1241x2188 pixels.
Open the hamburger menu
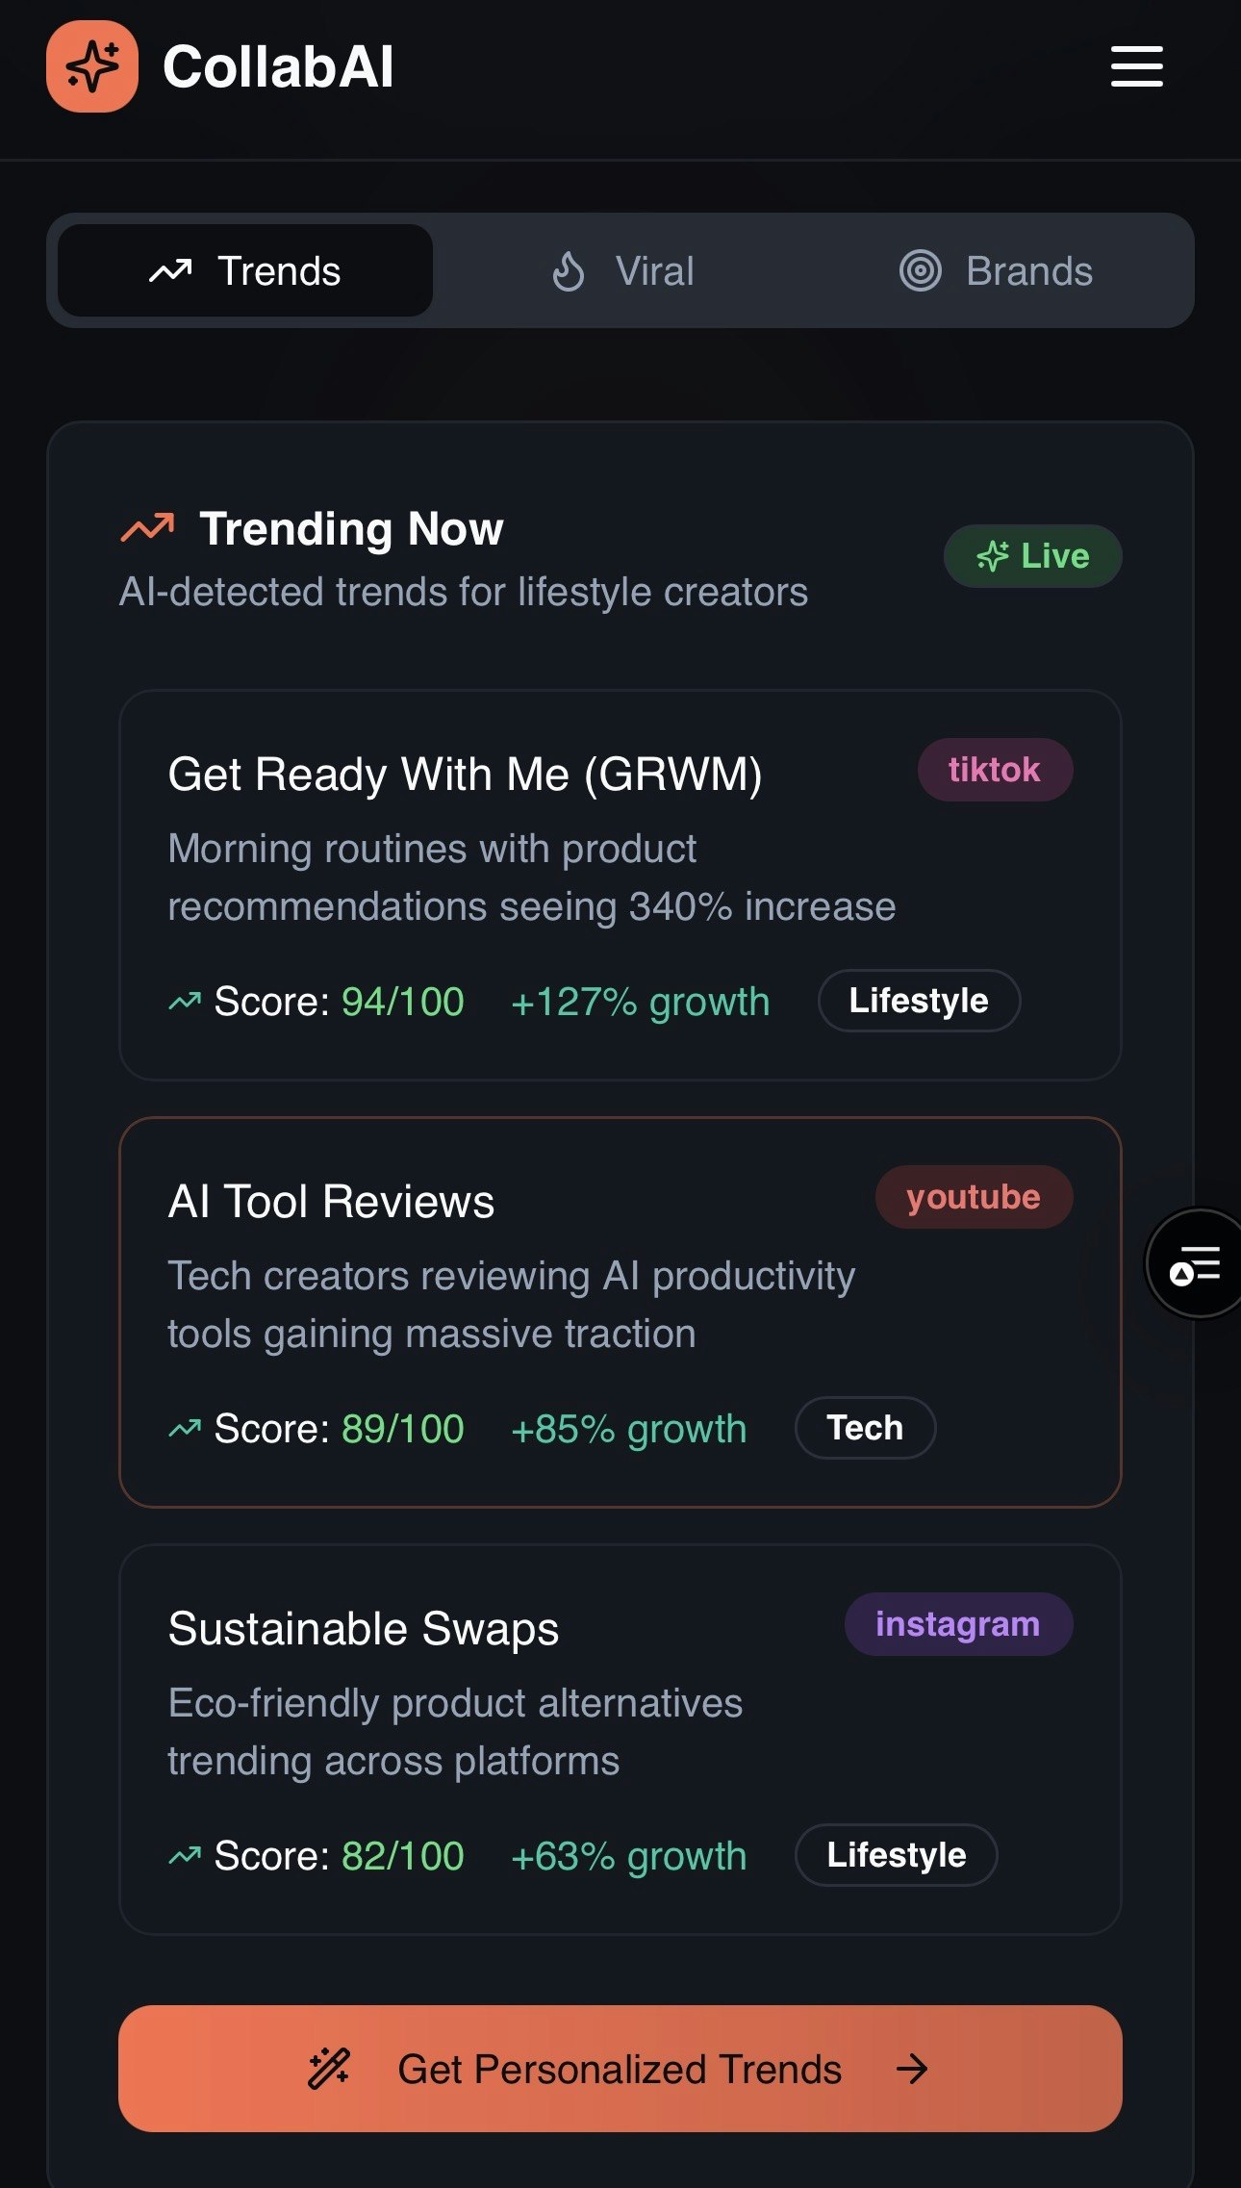pyautogui.click(x=1136, y=66)
